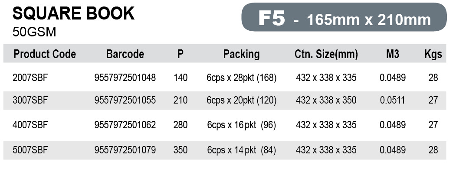Select product code 2007SBF
456x172 pixels.
[30, 78]
